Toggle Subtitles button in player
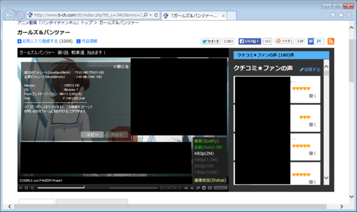 (221, 188)
